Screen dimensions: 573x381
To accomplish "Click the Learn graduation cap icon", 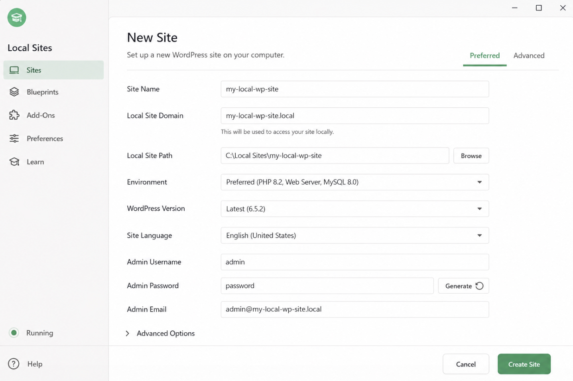I will point(14,162).
